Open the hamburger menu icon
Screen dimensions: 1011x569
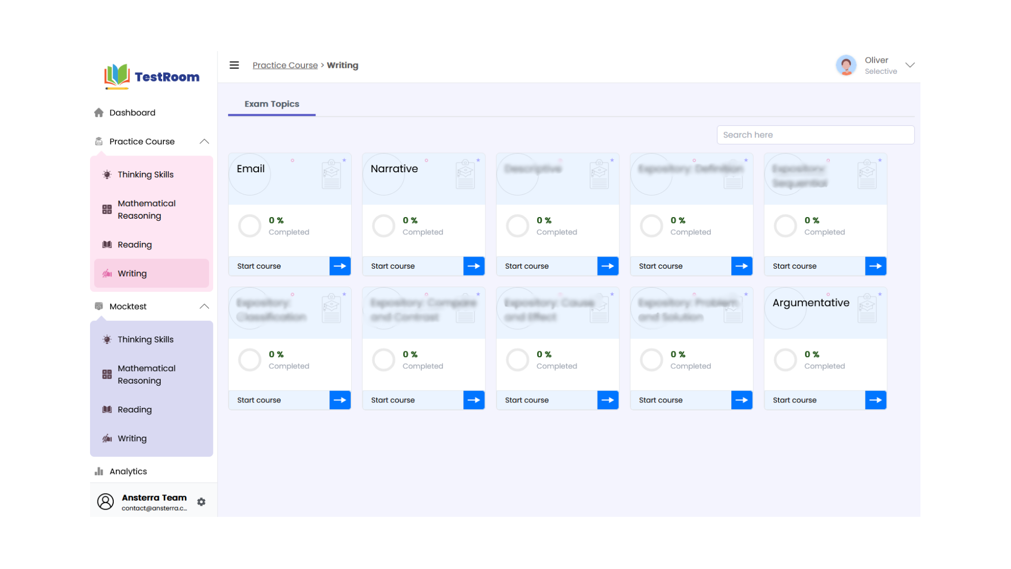234,65
